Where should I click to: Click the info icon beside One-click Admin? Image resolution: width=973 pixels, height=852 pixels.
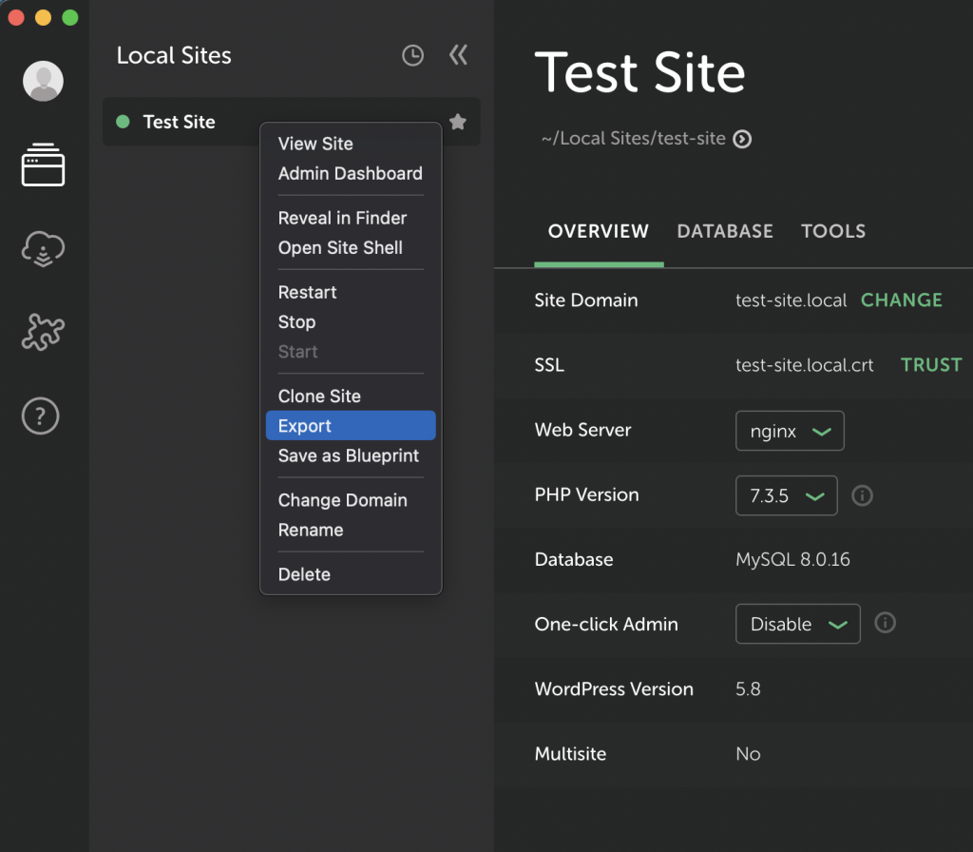coord(885,623)
